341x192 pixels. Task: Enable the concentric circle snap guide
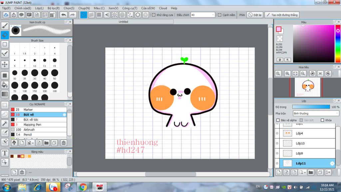coord(122,15)
